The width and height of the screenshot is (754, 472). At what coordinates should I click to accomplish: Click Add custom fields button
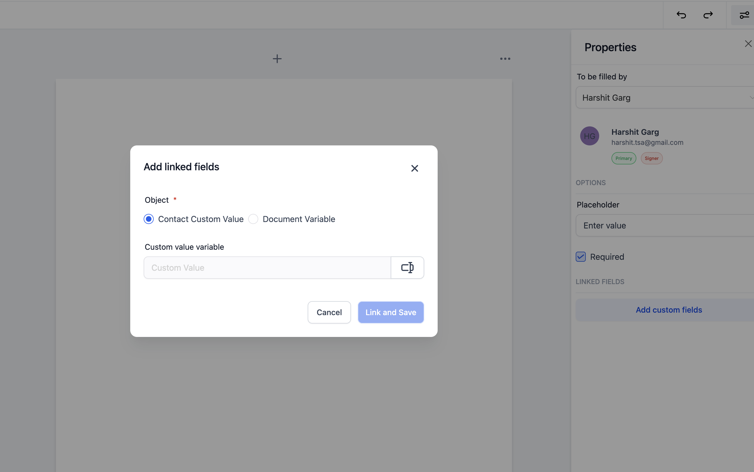tap(668, 310)
